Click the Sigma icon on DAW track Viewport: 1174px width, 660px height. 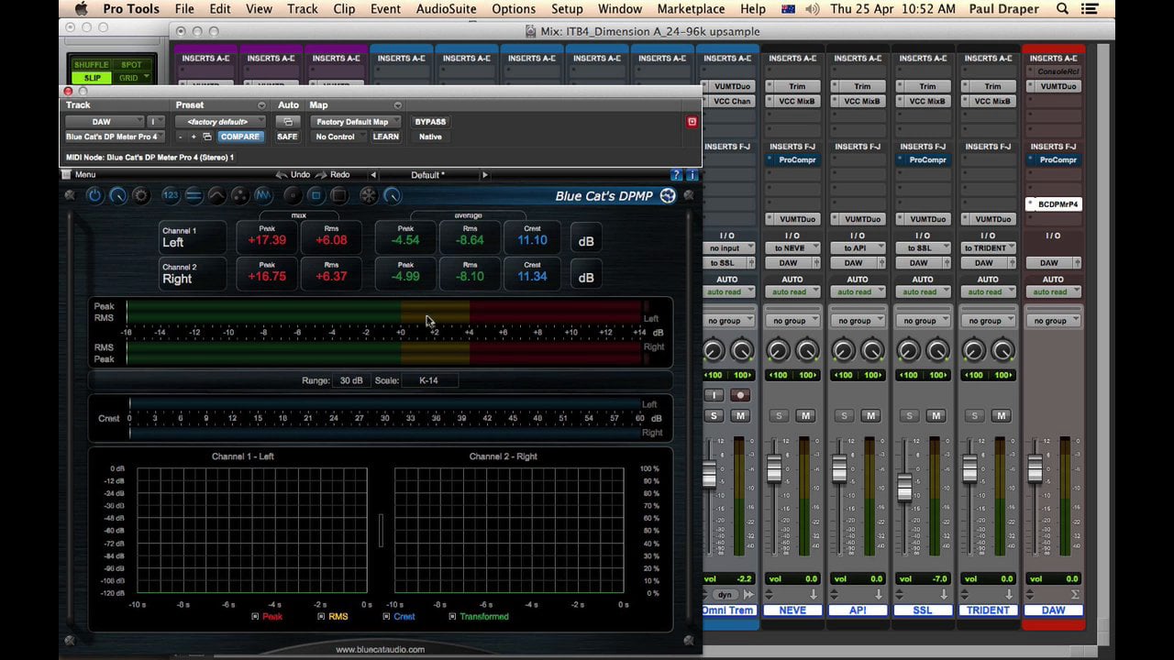point(1074,594)
